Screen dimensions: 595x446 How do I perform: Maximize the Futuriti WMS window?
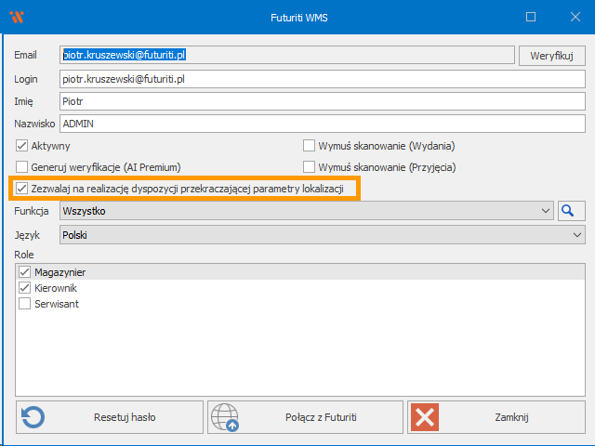531,17
